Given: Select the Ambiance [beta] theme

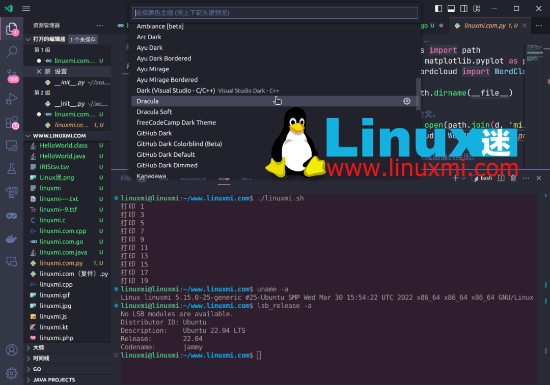Looking at the screenshot, I should (x=274, y=26).
